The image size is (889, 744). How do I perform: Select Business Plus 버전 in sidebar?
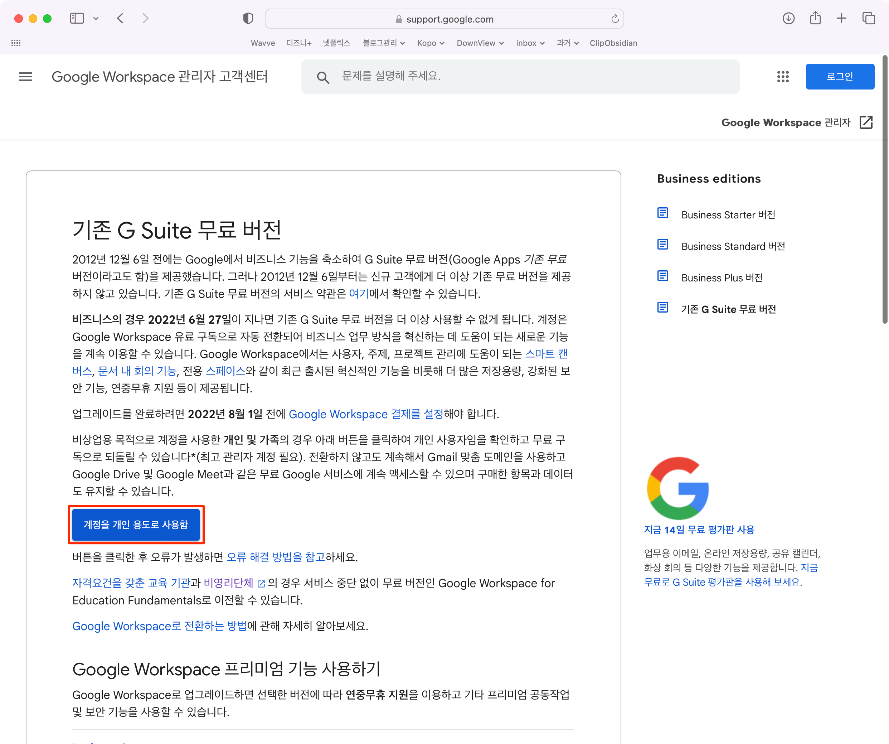(x=722, y=278)
